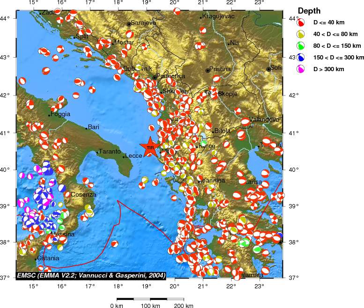Click the 23° longitude label on bottom axis
Viewport: 364px width, 308px height.
pos(259,286)
